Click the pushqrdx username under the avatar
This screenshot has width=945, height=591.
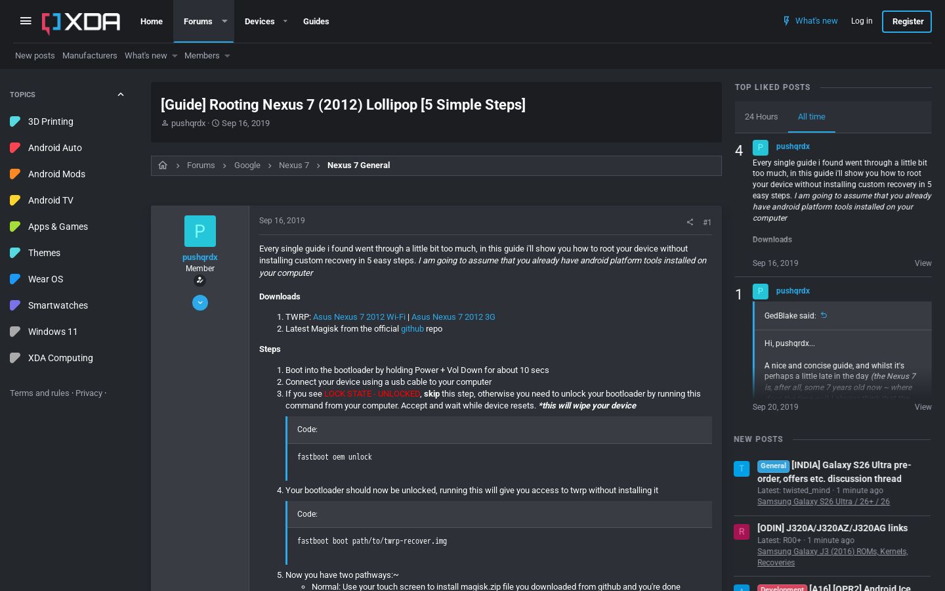pos(200,257)
